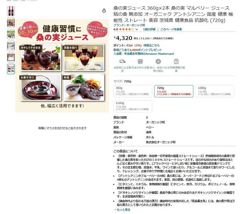Click the Japanese small business store icon

tap(140, 61)
